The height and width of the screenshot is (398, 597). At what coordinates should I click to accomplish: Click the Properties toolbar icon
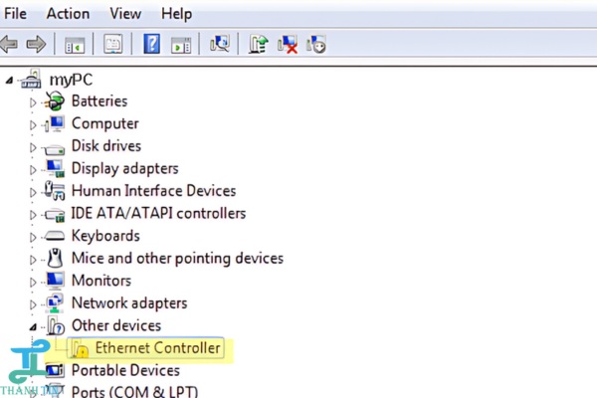coord(113,44)
